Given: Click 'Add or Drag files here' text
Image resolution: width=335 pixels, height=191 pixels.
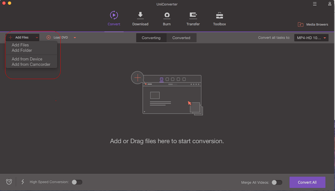Looking at the screenshot, I should click(167, 141).
